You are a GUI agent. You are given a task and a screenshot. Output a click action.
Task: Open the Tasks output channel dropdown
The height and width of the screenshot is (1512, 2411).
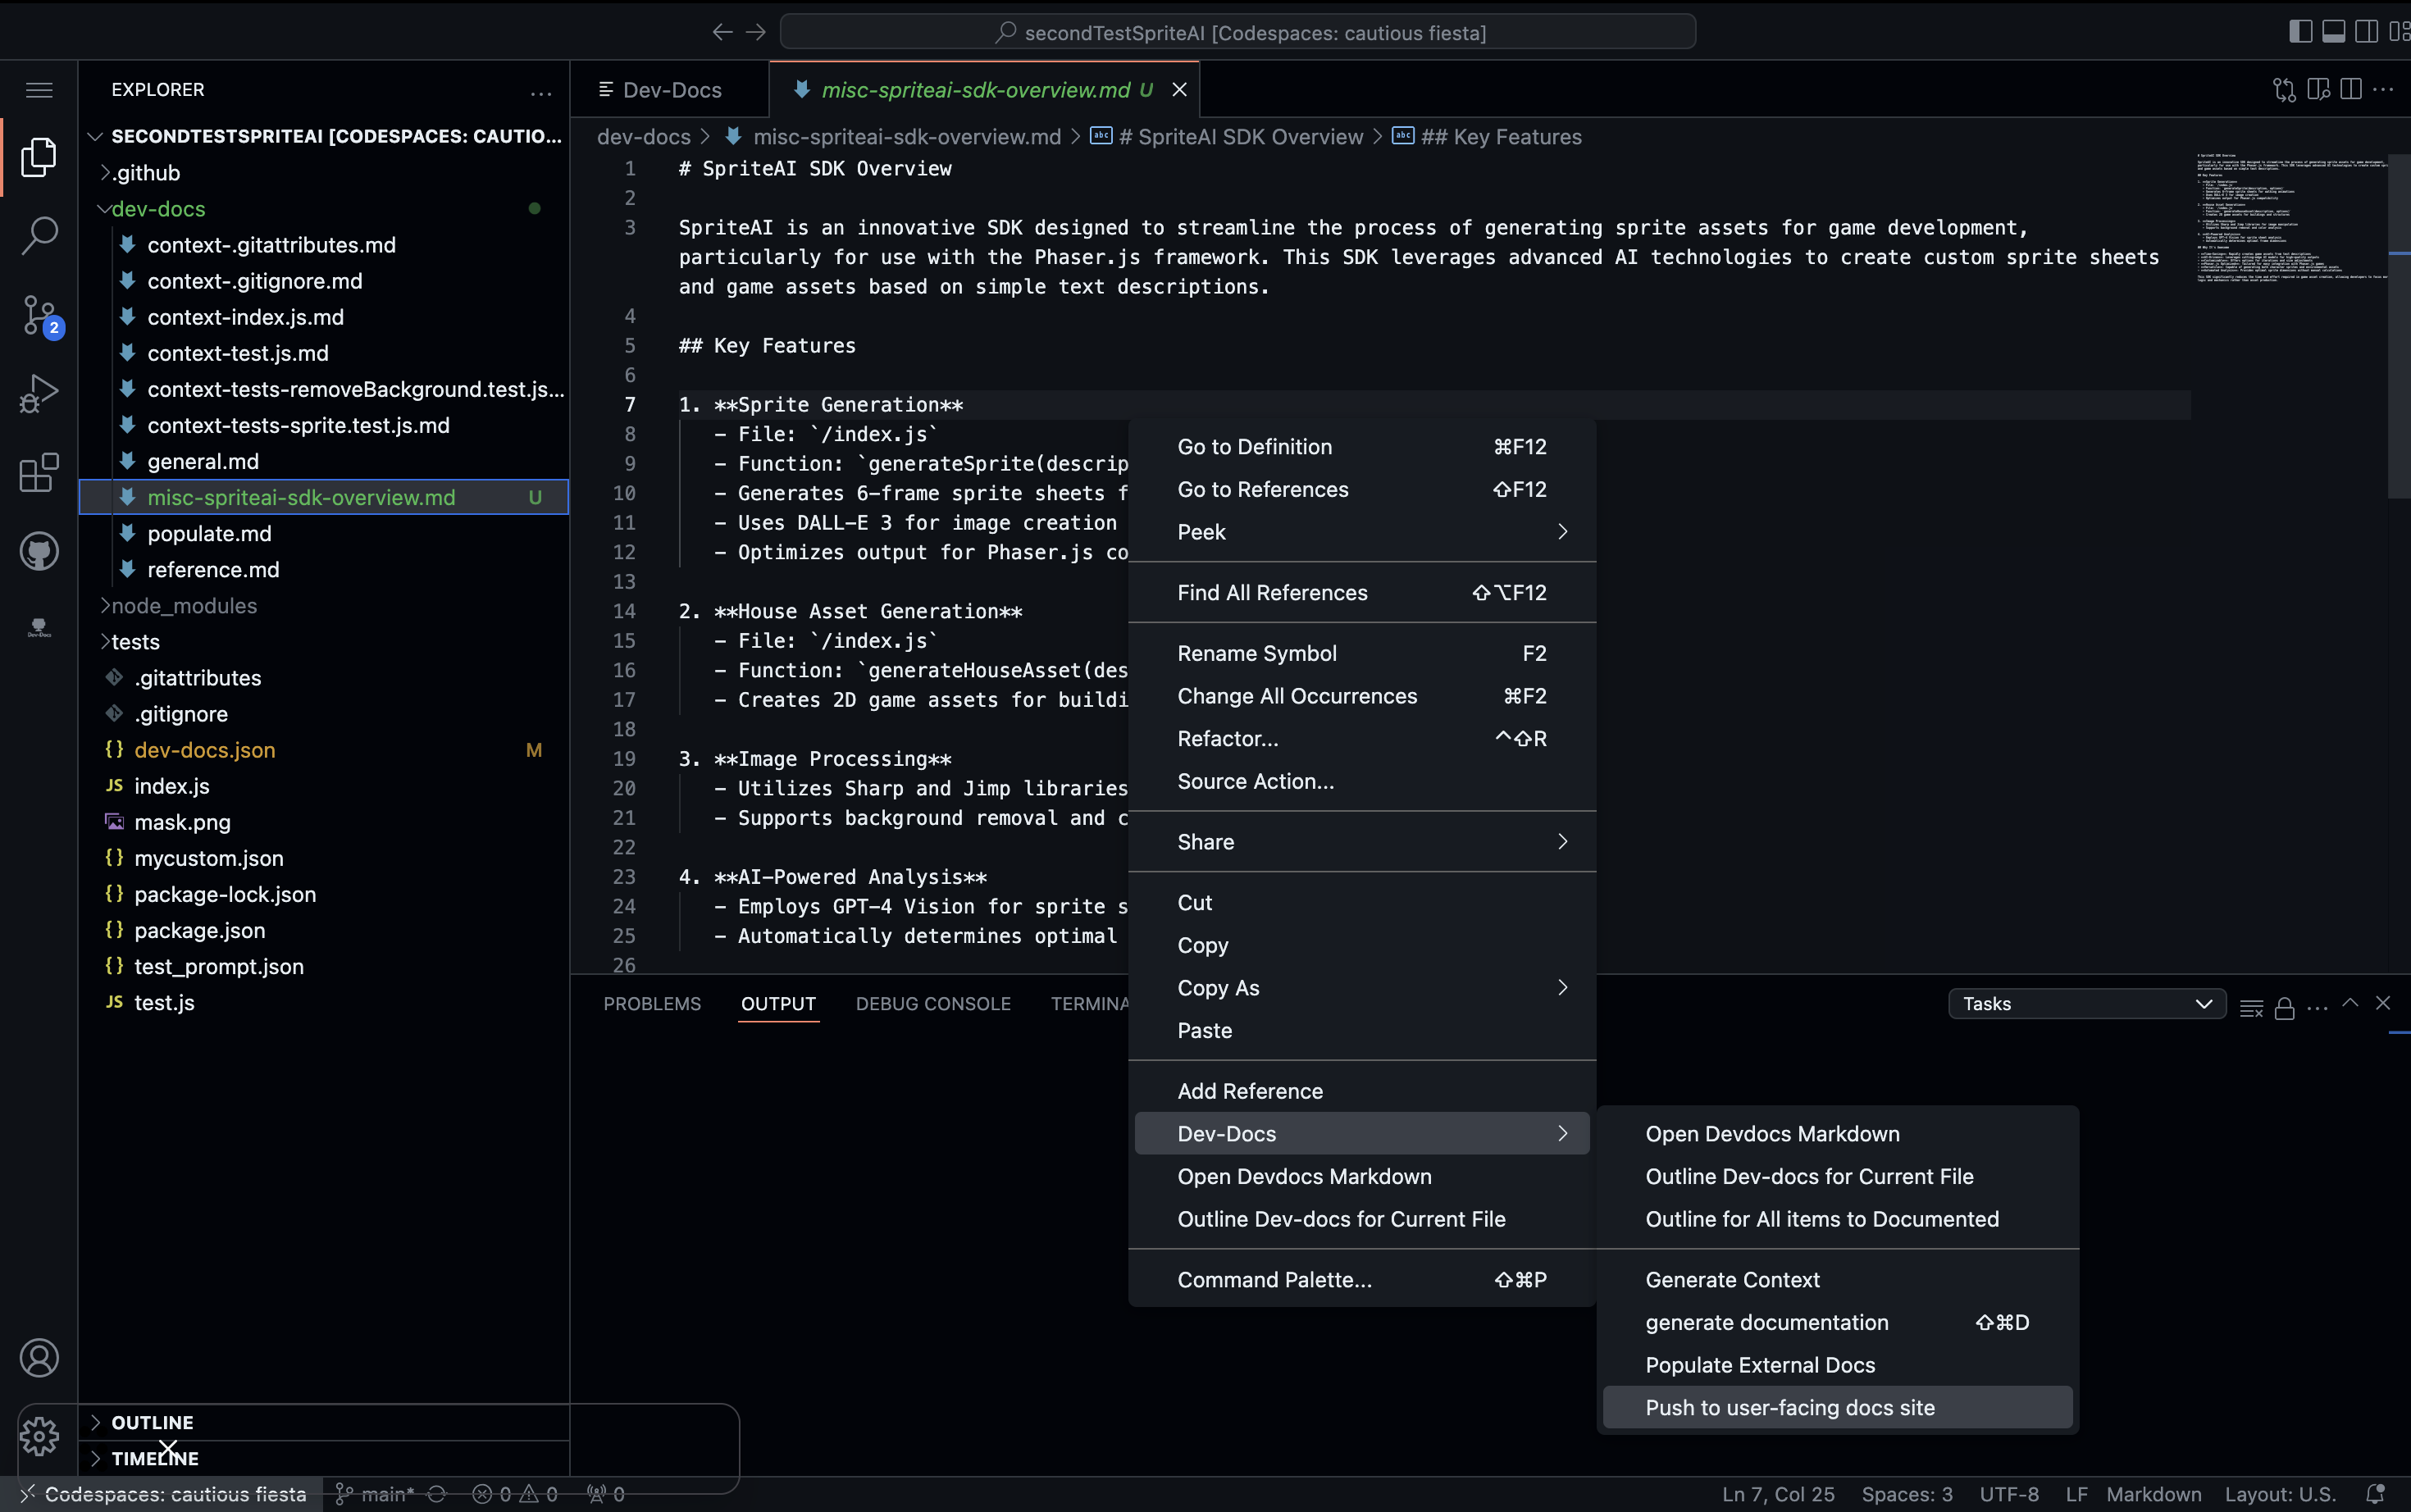(x=2086, y=1004)
